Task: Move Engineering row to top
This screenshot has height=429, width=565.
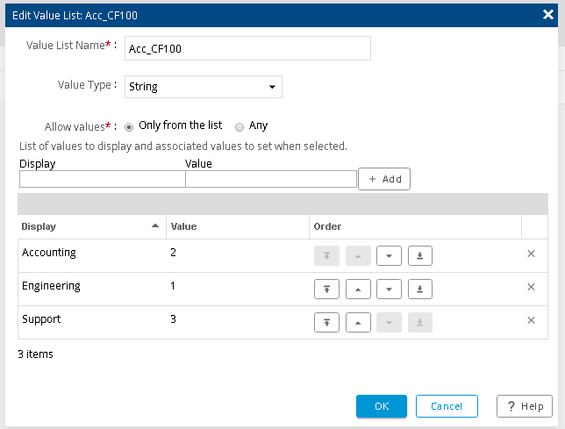Action: 326,289
